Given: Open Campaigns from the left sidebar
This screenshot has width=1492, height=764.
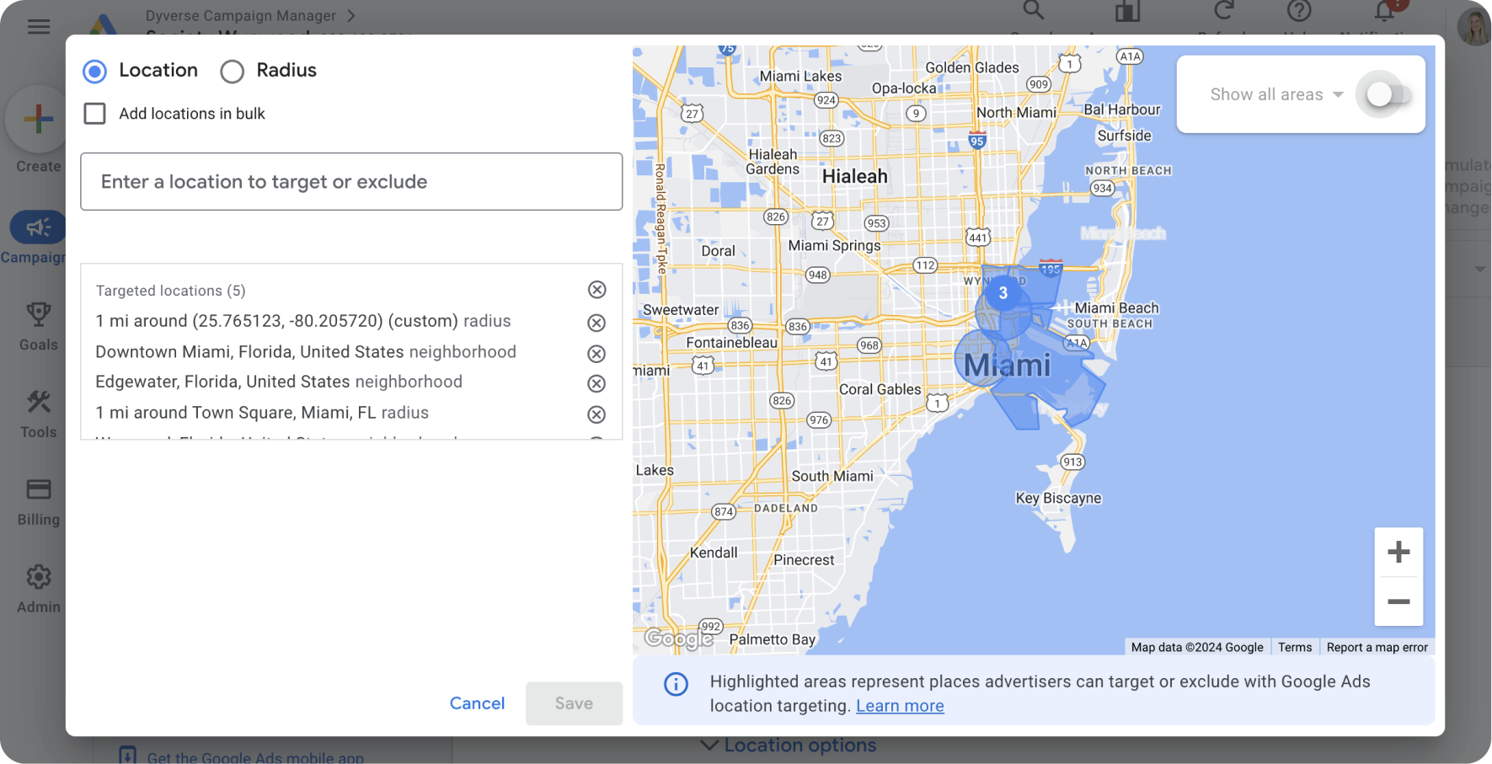Looking at the screenshot, I should pos(37,227).
